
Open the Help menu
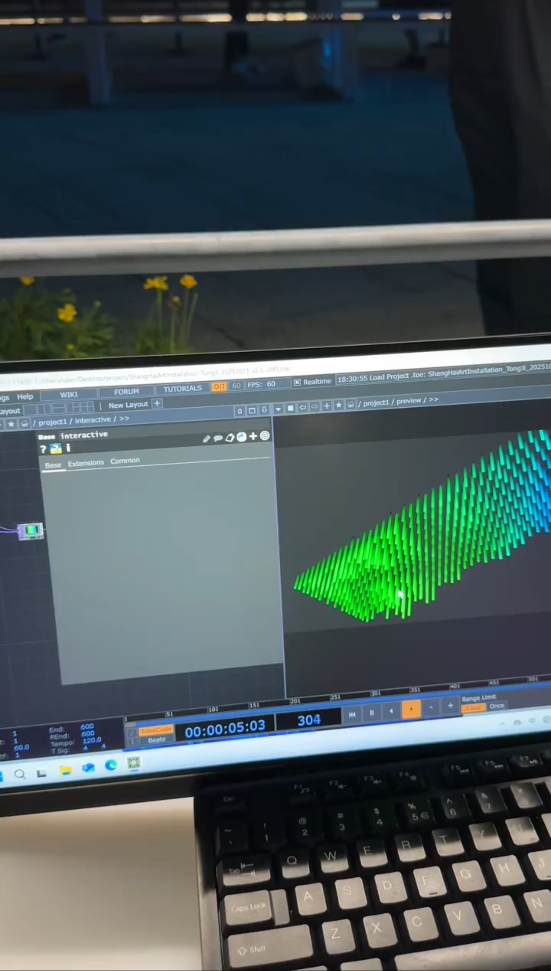(25, 397)
